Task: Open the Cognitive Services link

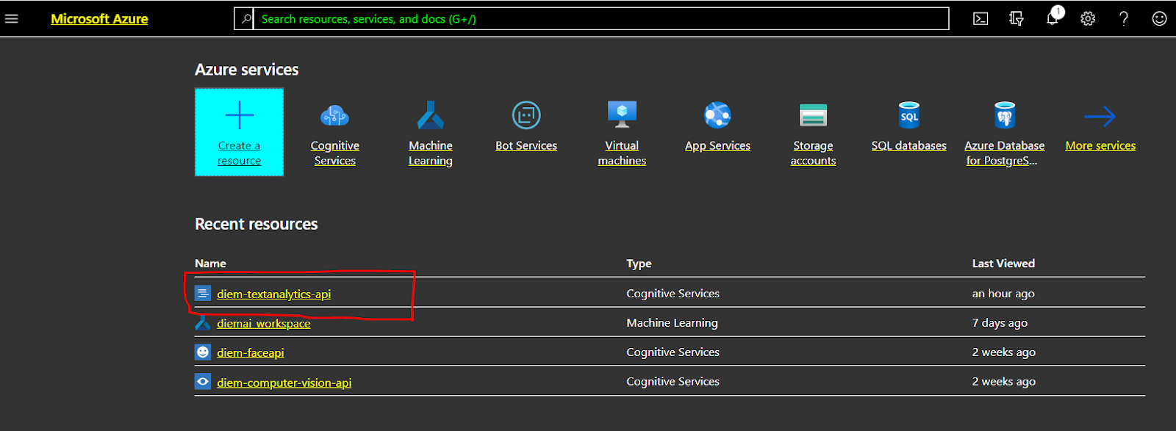Action: [334, 153]
